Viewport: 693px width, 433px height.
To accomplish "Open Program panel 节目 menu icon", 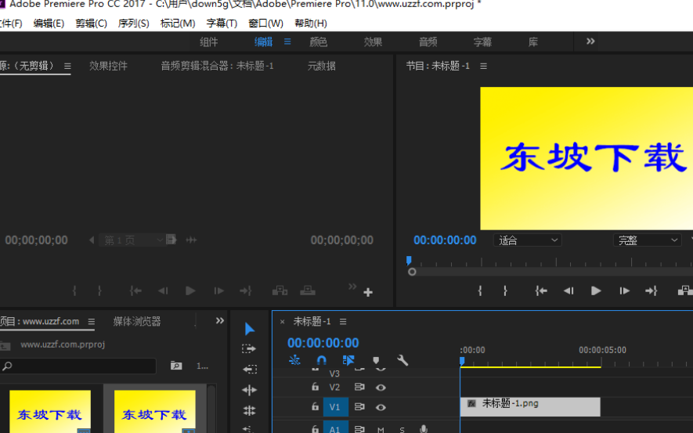I will click(483, 66).
